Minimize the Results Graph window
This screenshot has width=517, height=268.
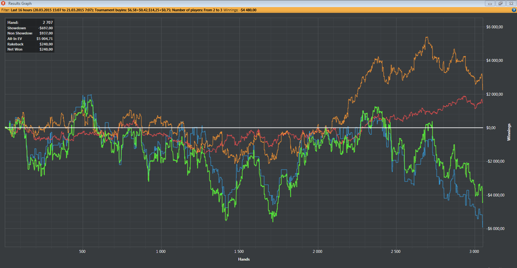490,4
